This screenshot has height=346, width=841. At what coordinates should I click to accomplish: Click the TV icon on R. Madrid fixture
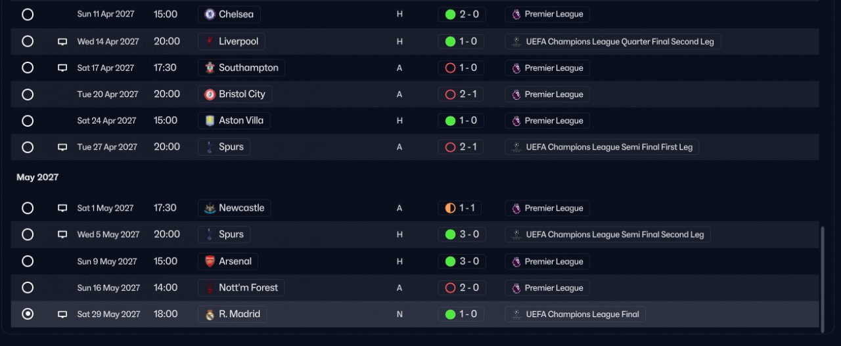click(62, 314)
